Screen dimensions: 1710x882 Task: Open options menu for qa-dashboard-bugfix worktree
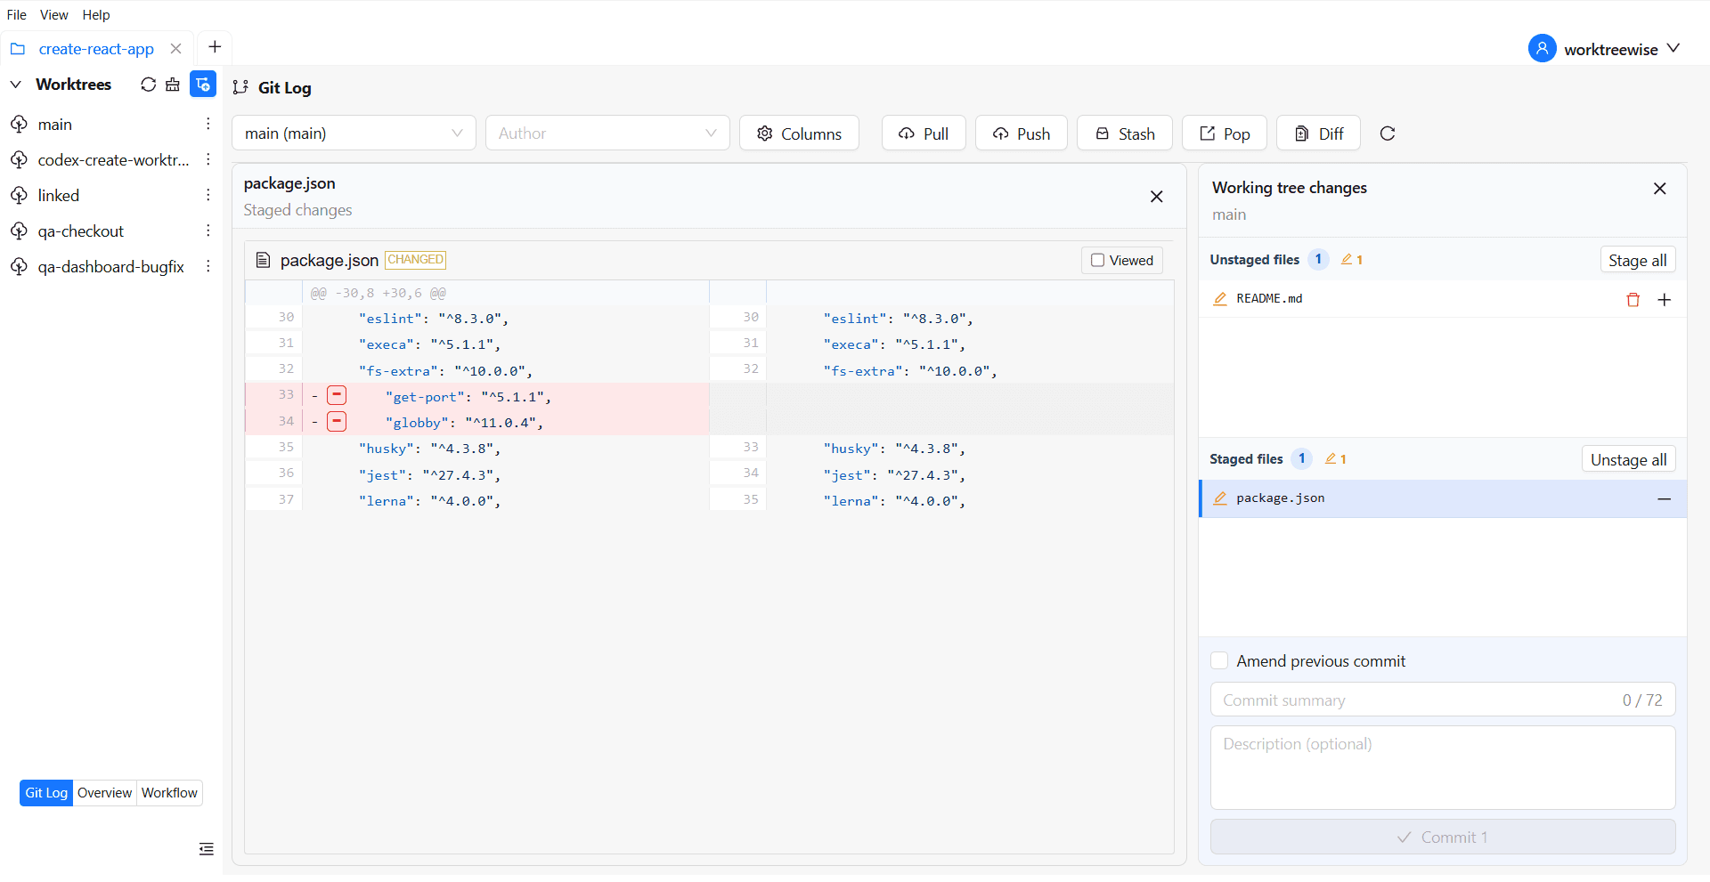coord(208,266)
